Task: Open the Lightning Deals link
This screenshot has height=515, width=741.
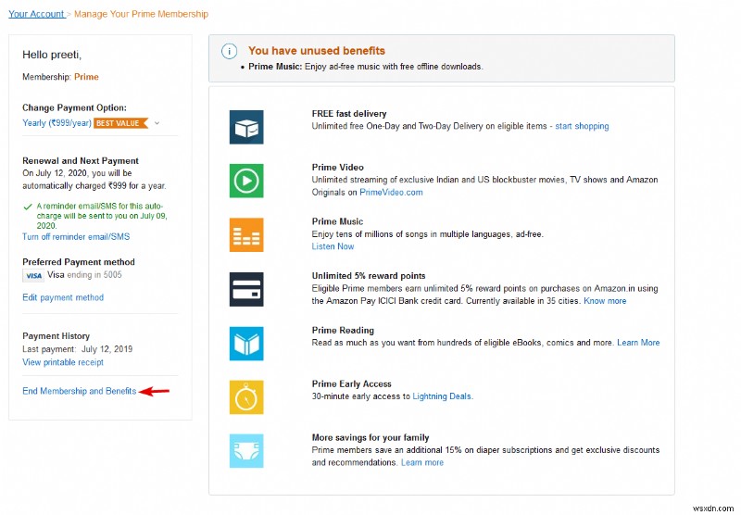Action: point(442,396)
